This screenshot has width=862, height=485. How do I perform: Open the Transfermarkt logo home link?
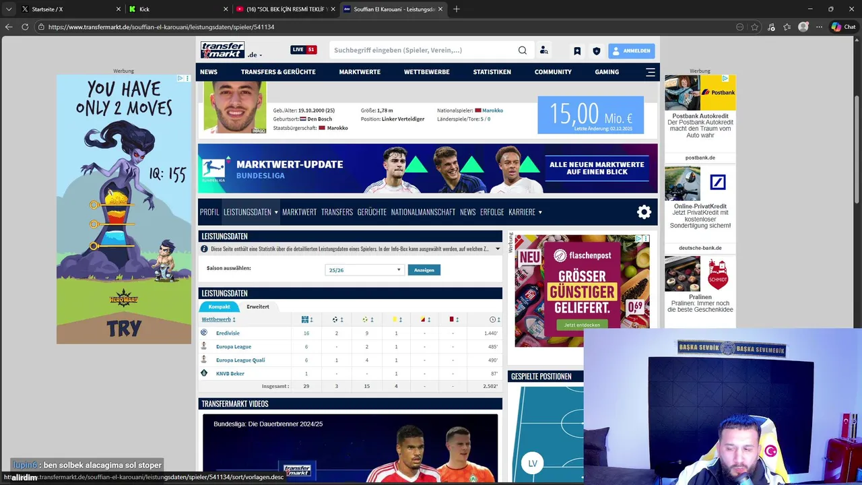(x=222, y=50)
